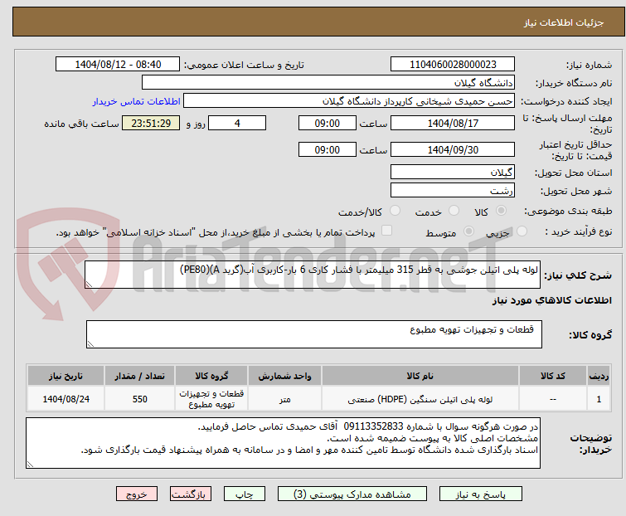Screen dimensions: 626x516
Task: Click the quantity cell 550
Action: (x=140, y=398)
